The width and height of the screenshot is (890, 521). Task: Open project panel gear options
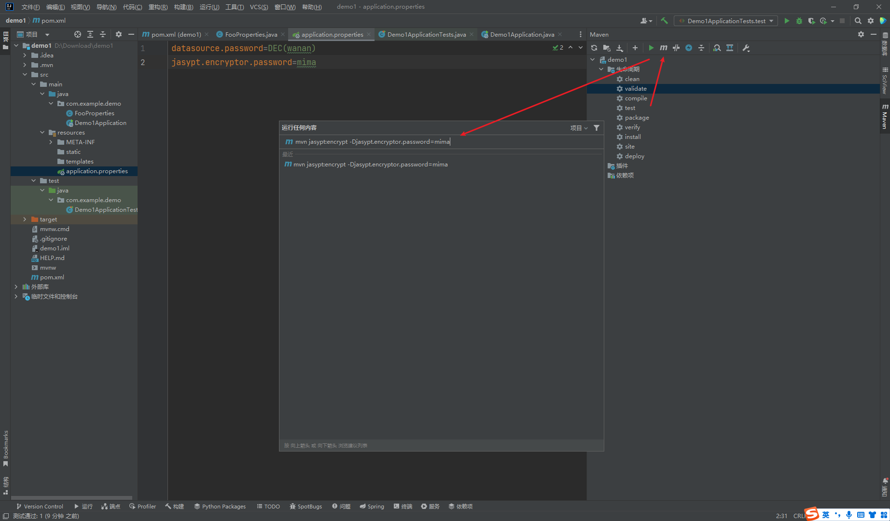tap(119, 34)
